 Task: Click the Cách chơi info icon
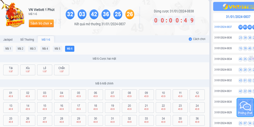[190, 39]
